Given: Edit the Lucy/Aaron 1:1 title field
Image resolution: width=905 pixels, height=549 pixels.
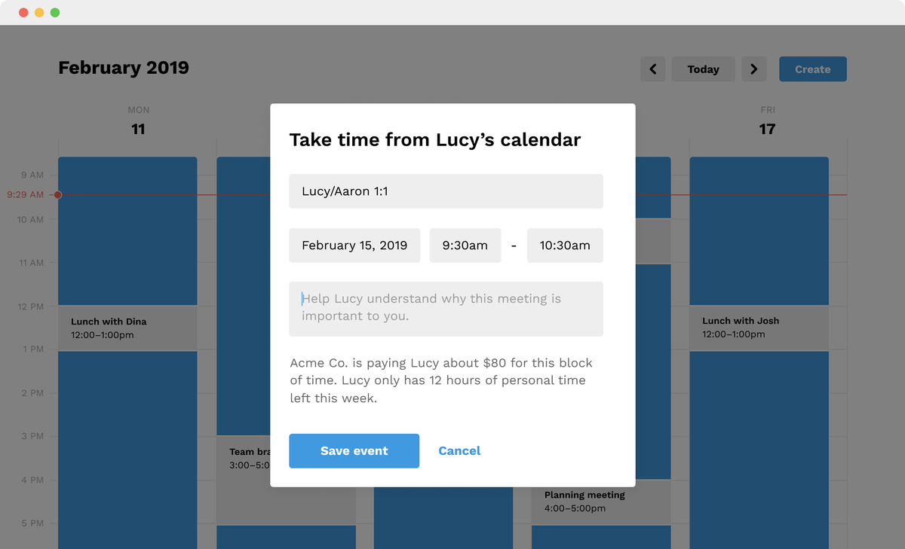Looking at the screenshot, I should (x=446, y=191).
